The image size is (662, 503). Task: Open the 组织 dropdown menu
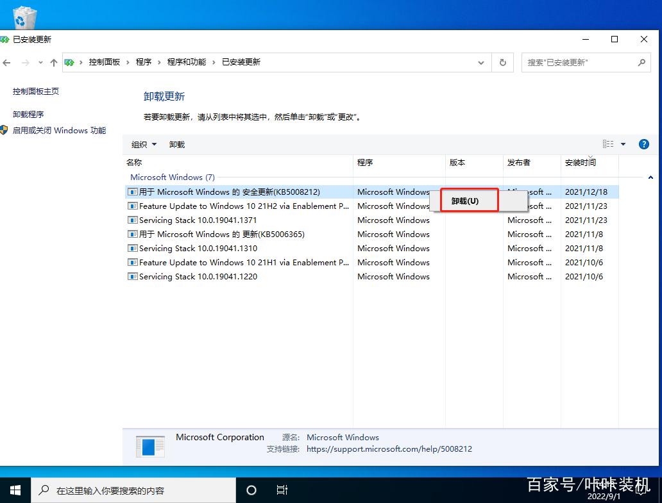tap(143, 144)
